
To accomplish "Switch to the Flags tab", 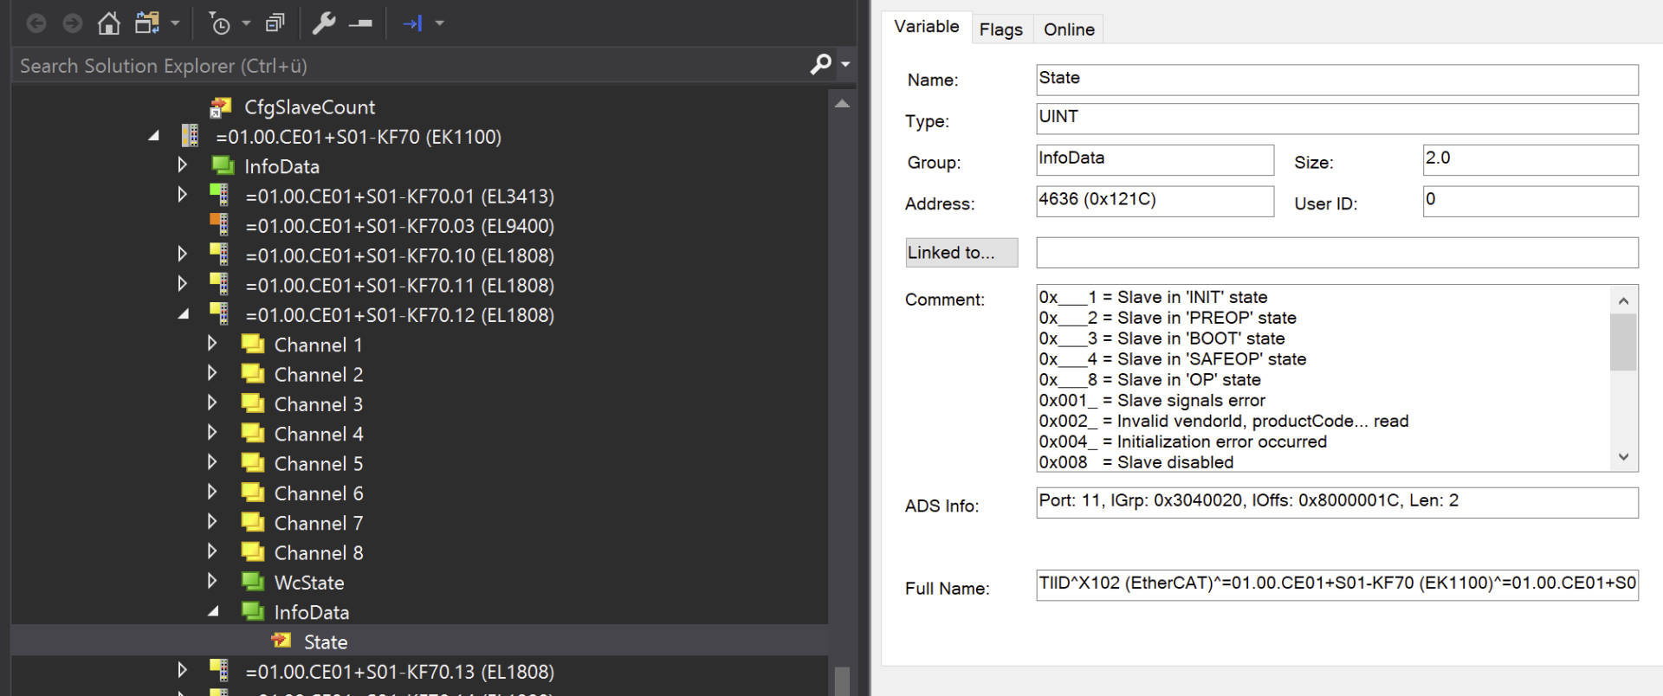I will click(x=1001, y=29).
